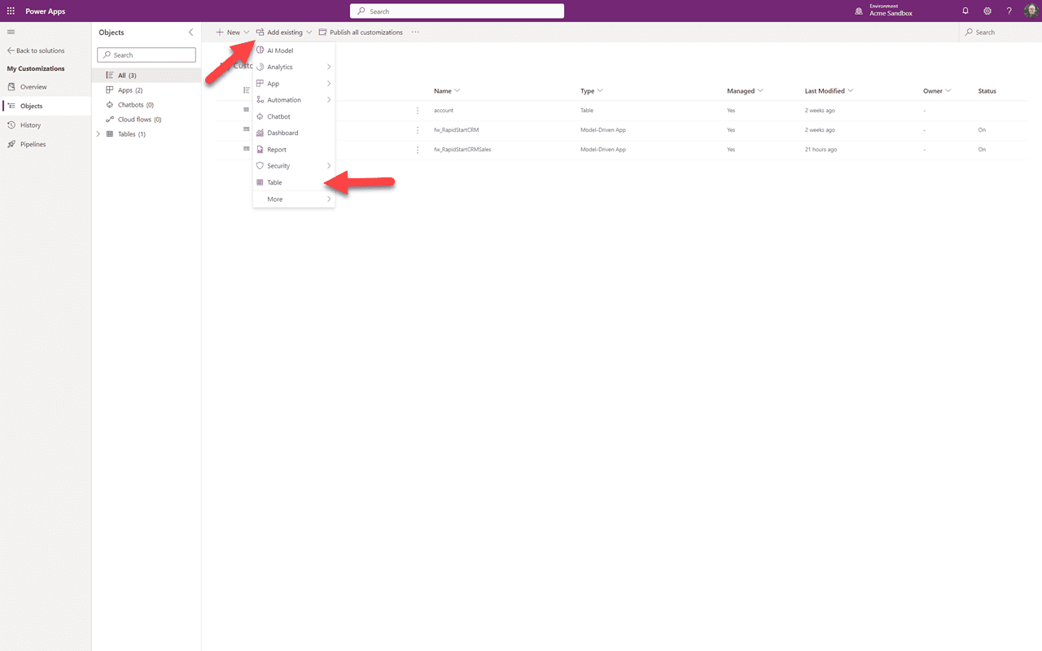Expand the Tables item in the Objects panel
1042x651 pixels.
[98, 133]
